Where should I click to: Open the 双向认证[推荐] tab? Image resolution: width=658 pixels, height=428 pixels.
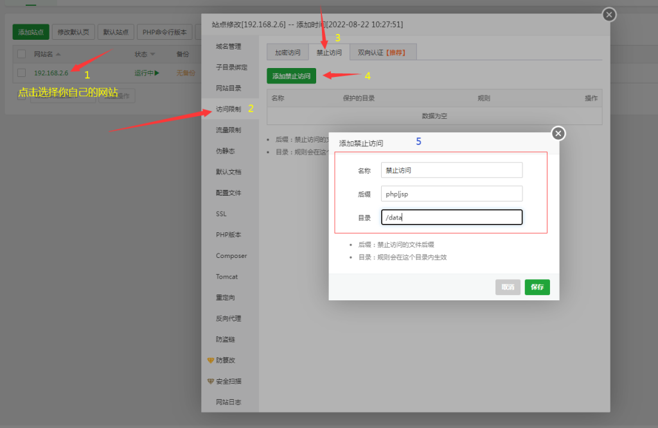coord(383,53)
